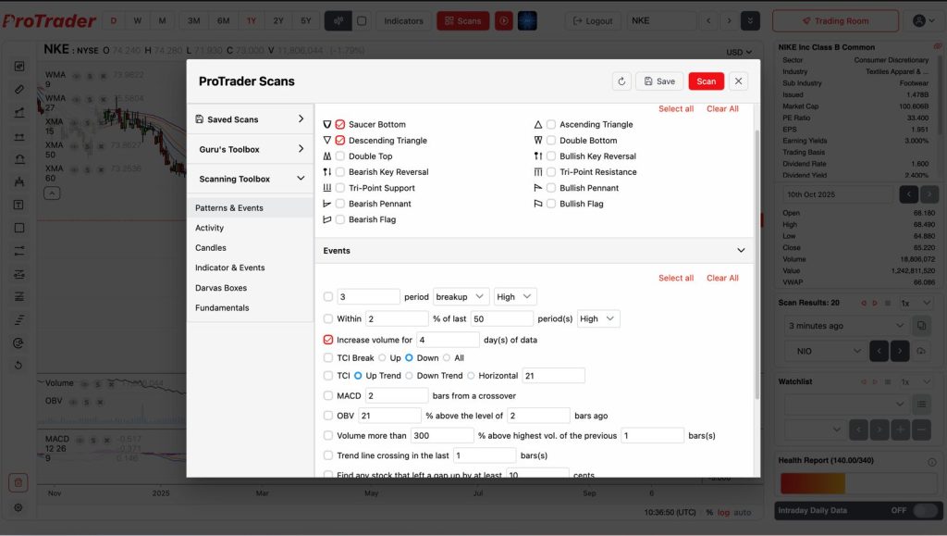Toggle the chart type icon beside 5Y
The height and width of the screenshot is (536, 947).
click(x=338, y=20)
